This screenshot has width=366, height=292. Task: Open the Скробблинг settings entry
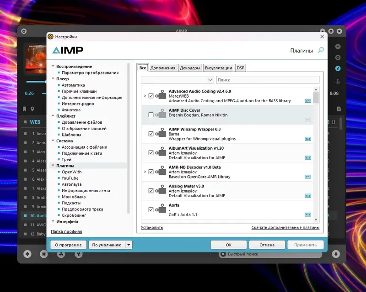(74, 215)
